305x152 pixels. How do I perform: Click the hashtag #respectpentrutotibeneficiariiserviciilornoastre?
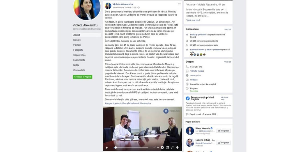coord(128,103)
